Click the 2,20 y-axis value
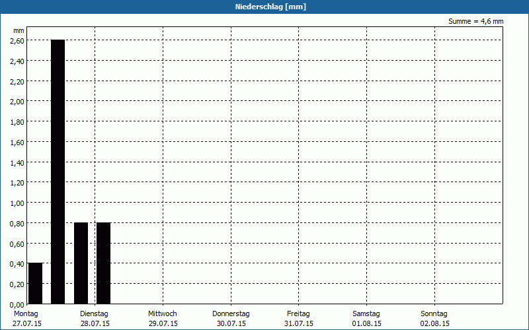The image size is (529, 330). (17, 81)
